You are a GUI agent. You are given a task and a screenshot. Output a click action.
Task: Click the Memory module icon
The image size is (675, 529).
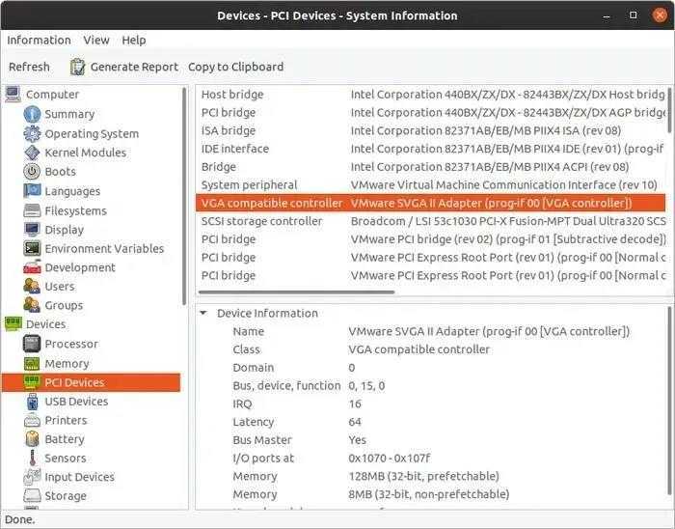pos(32,364)
